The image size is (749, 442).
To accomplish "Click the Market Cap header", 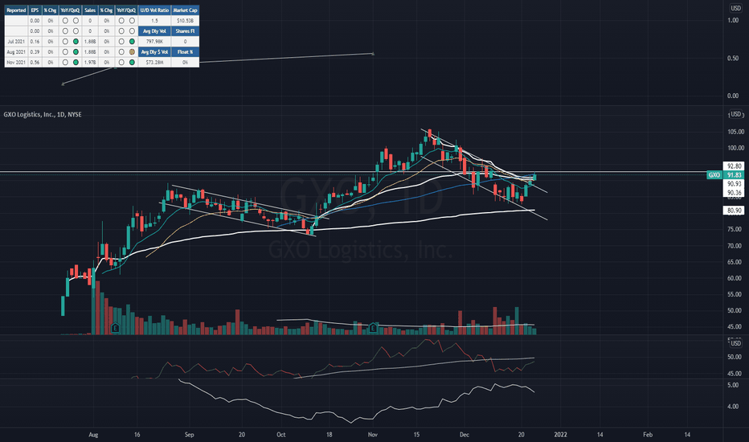I will pos(185,10).
